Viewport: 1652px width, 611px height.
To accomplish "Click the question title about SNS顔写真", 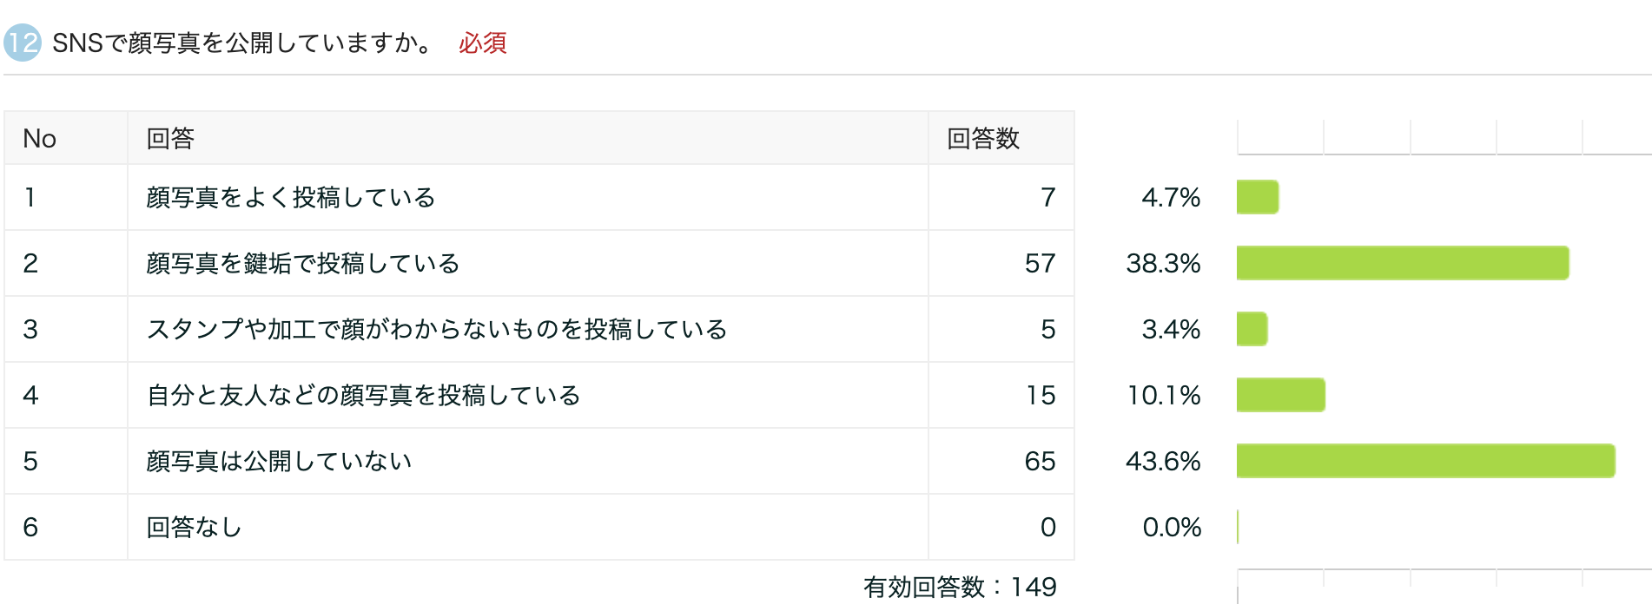I will [x=241, y=43].
